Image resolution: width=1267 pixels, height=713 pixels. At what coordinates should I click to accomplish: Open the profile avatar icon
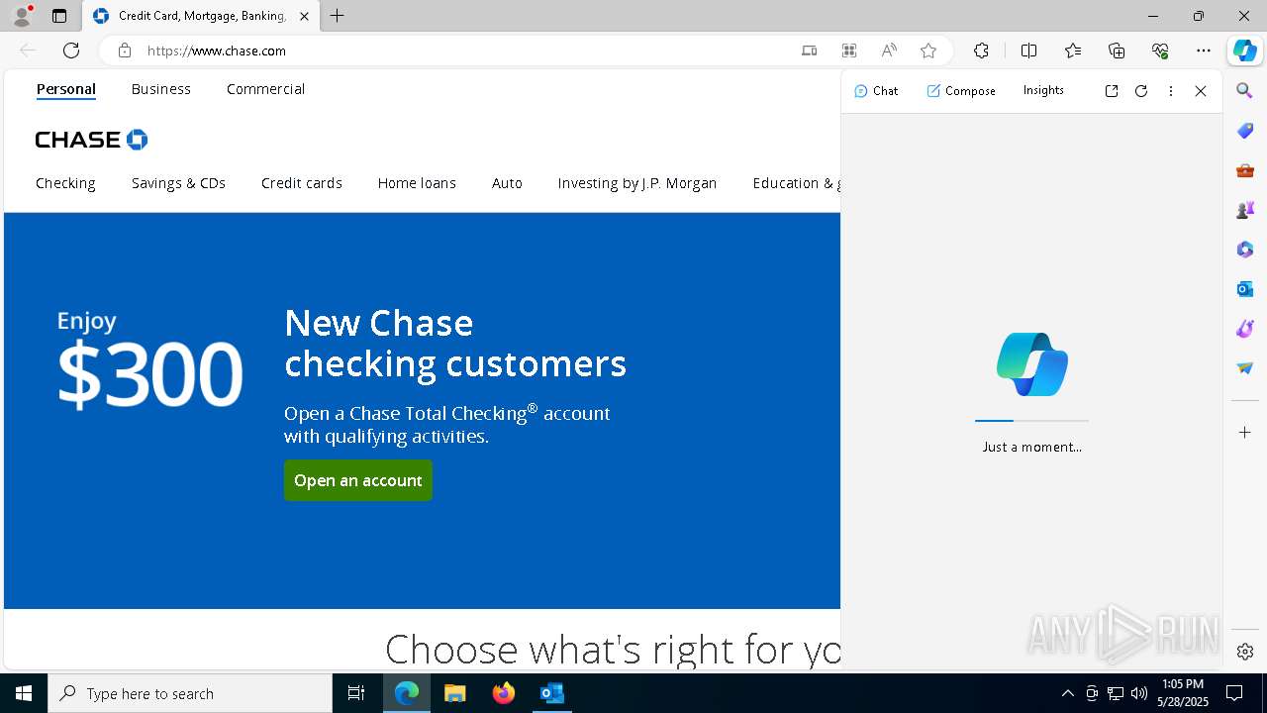point(22,16)
